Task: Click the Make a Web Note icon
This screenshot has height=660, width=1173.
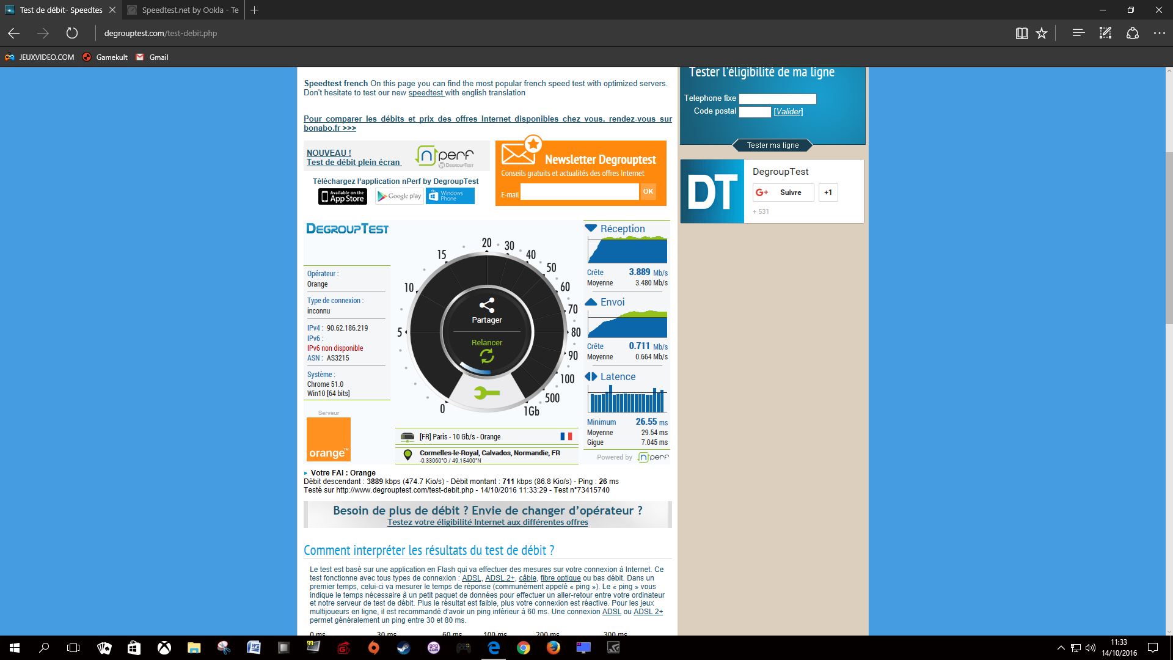Action: [x=1105, y=33]
